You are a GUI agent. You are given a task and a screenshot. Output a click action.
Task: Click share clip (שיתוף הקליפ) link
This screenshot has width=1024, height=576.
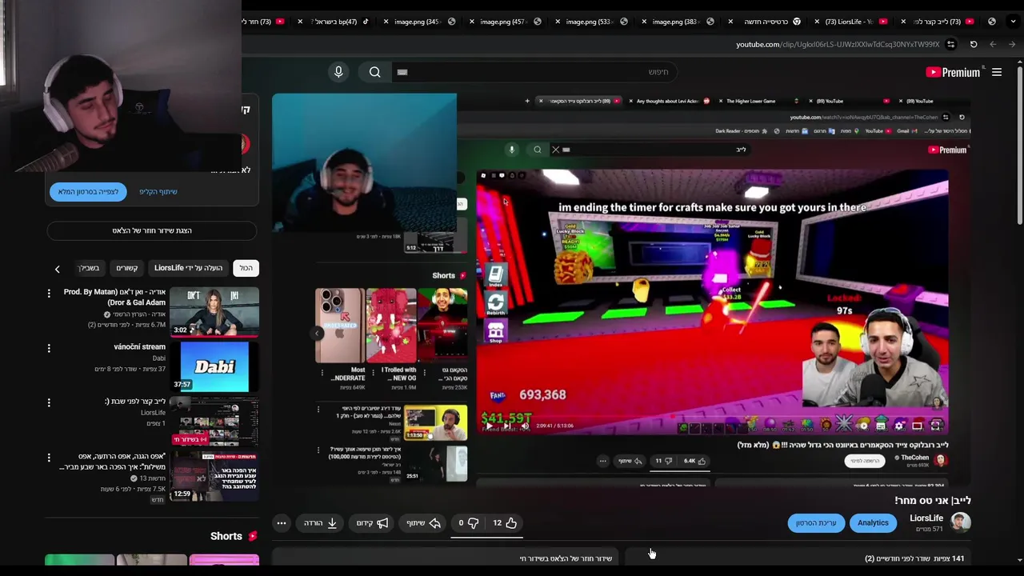click(x=158, y=191)
